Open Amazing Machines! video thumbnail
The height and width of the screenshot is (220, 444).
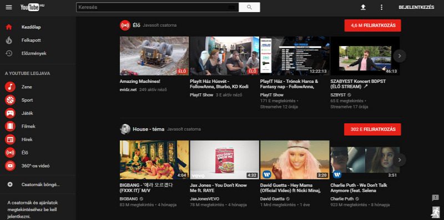154,56
